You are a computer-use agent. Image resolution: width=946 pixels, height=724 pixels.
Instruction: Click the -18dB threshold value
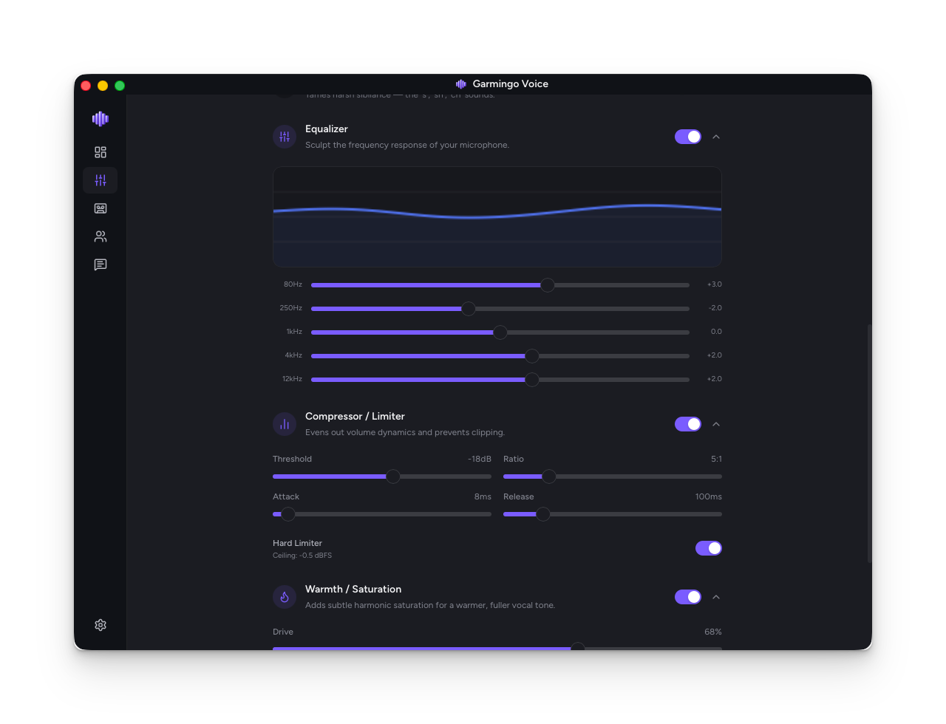click(x=480, y=459)
